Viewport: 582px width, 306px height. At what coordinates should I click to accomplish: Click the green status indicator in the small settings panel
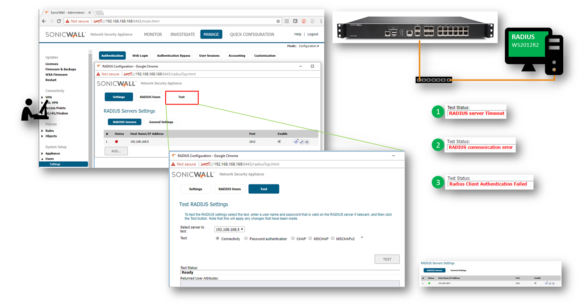click(429, 283)
